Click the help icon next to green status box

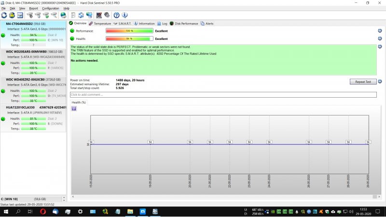pos(380,46)
